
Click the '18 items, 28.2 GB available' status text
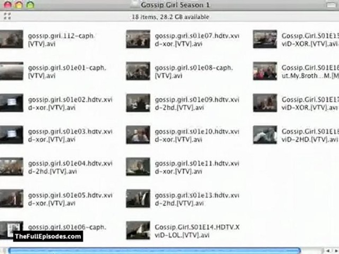coord(170,17)
